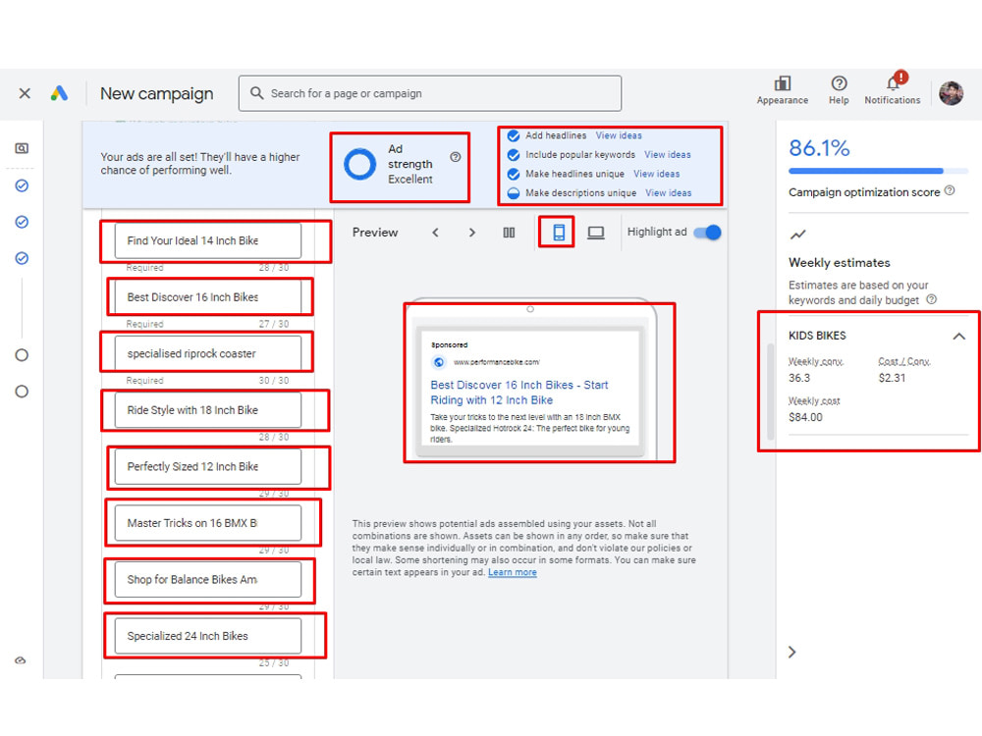Edit headline specialised riprock coaster

[208, 353]
